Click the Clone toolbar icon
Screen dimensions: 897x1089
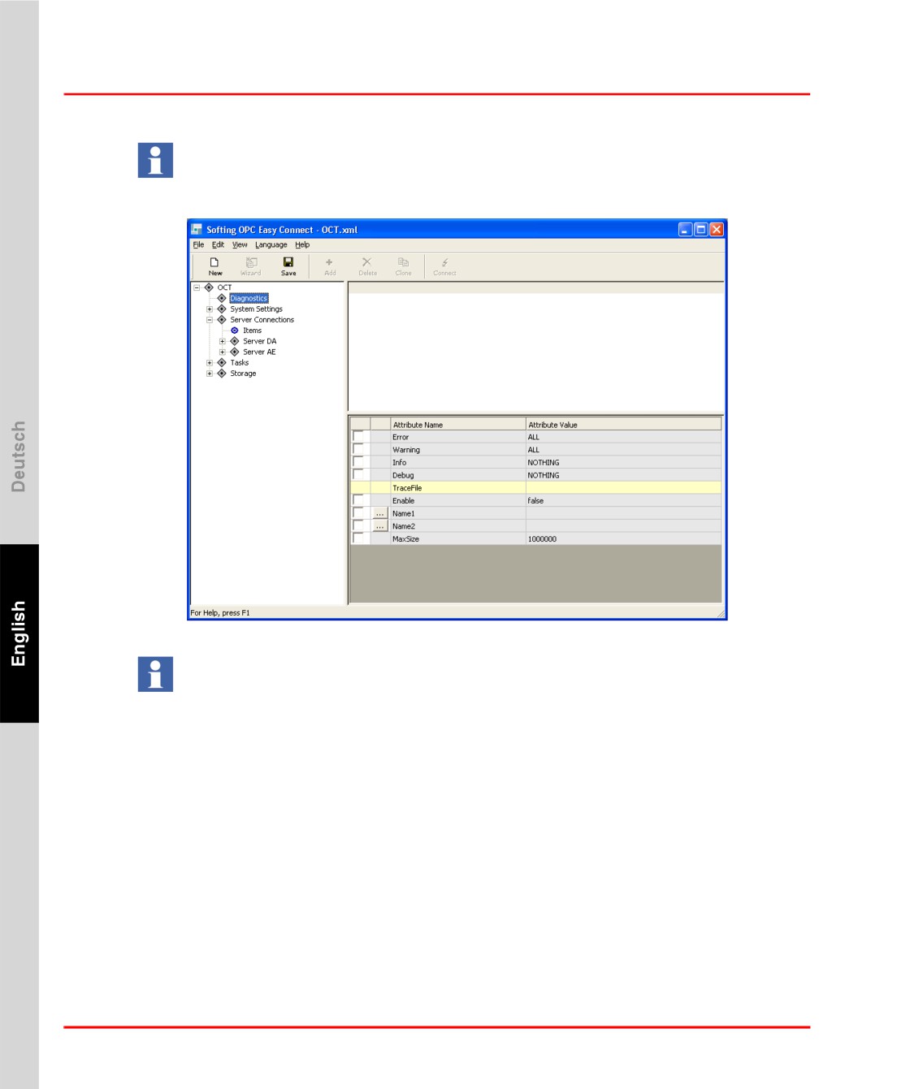[x=403, y=266]
